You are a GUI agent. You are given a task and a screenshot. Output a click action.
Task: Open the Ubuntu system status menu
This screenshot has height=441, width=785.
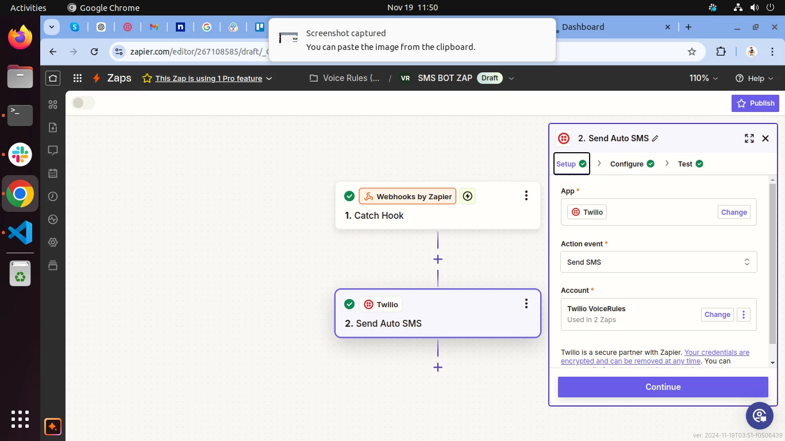pyautogui.click(x=753, y=7)
